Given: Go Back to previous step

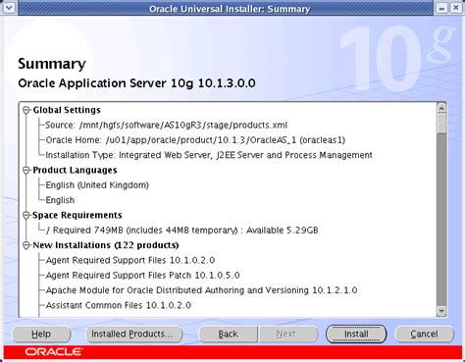Looking at the screenshot, I should click(x=229, y=335).
